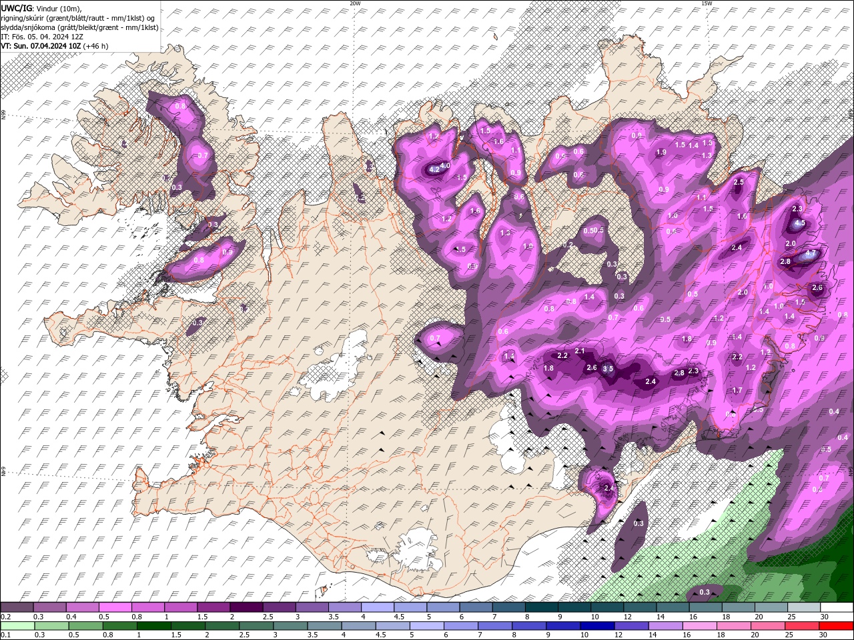Click the '4.0' snowfall value on the map

[x=446, y=165]
